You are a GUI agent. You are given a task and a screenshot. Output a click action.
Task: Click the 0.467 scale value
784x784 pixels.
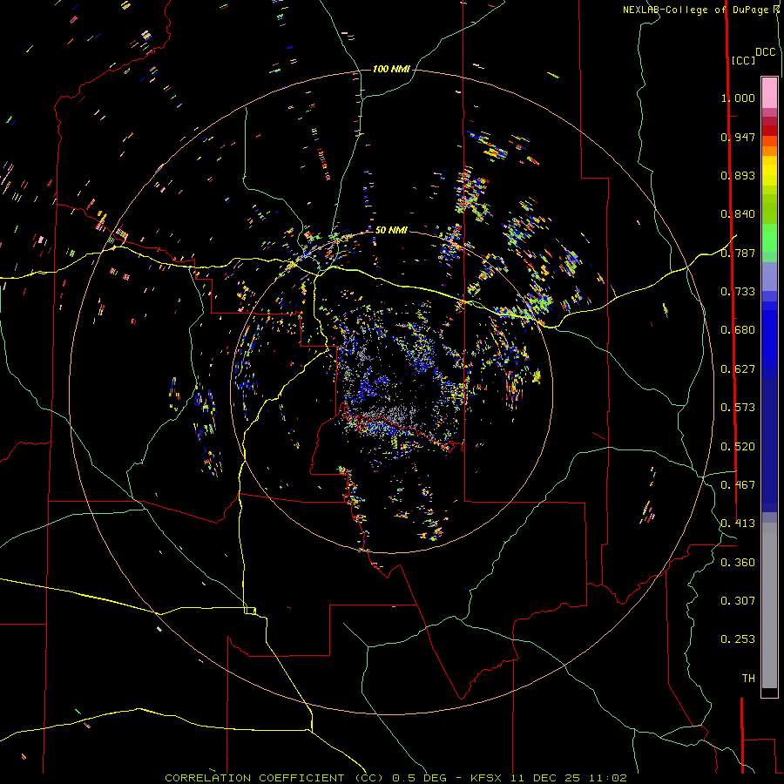pos(738,485)
